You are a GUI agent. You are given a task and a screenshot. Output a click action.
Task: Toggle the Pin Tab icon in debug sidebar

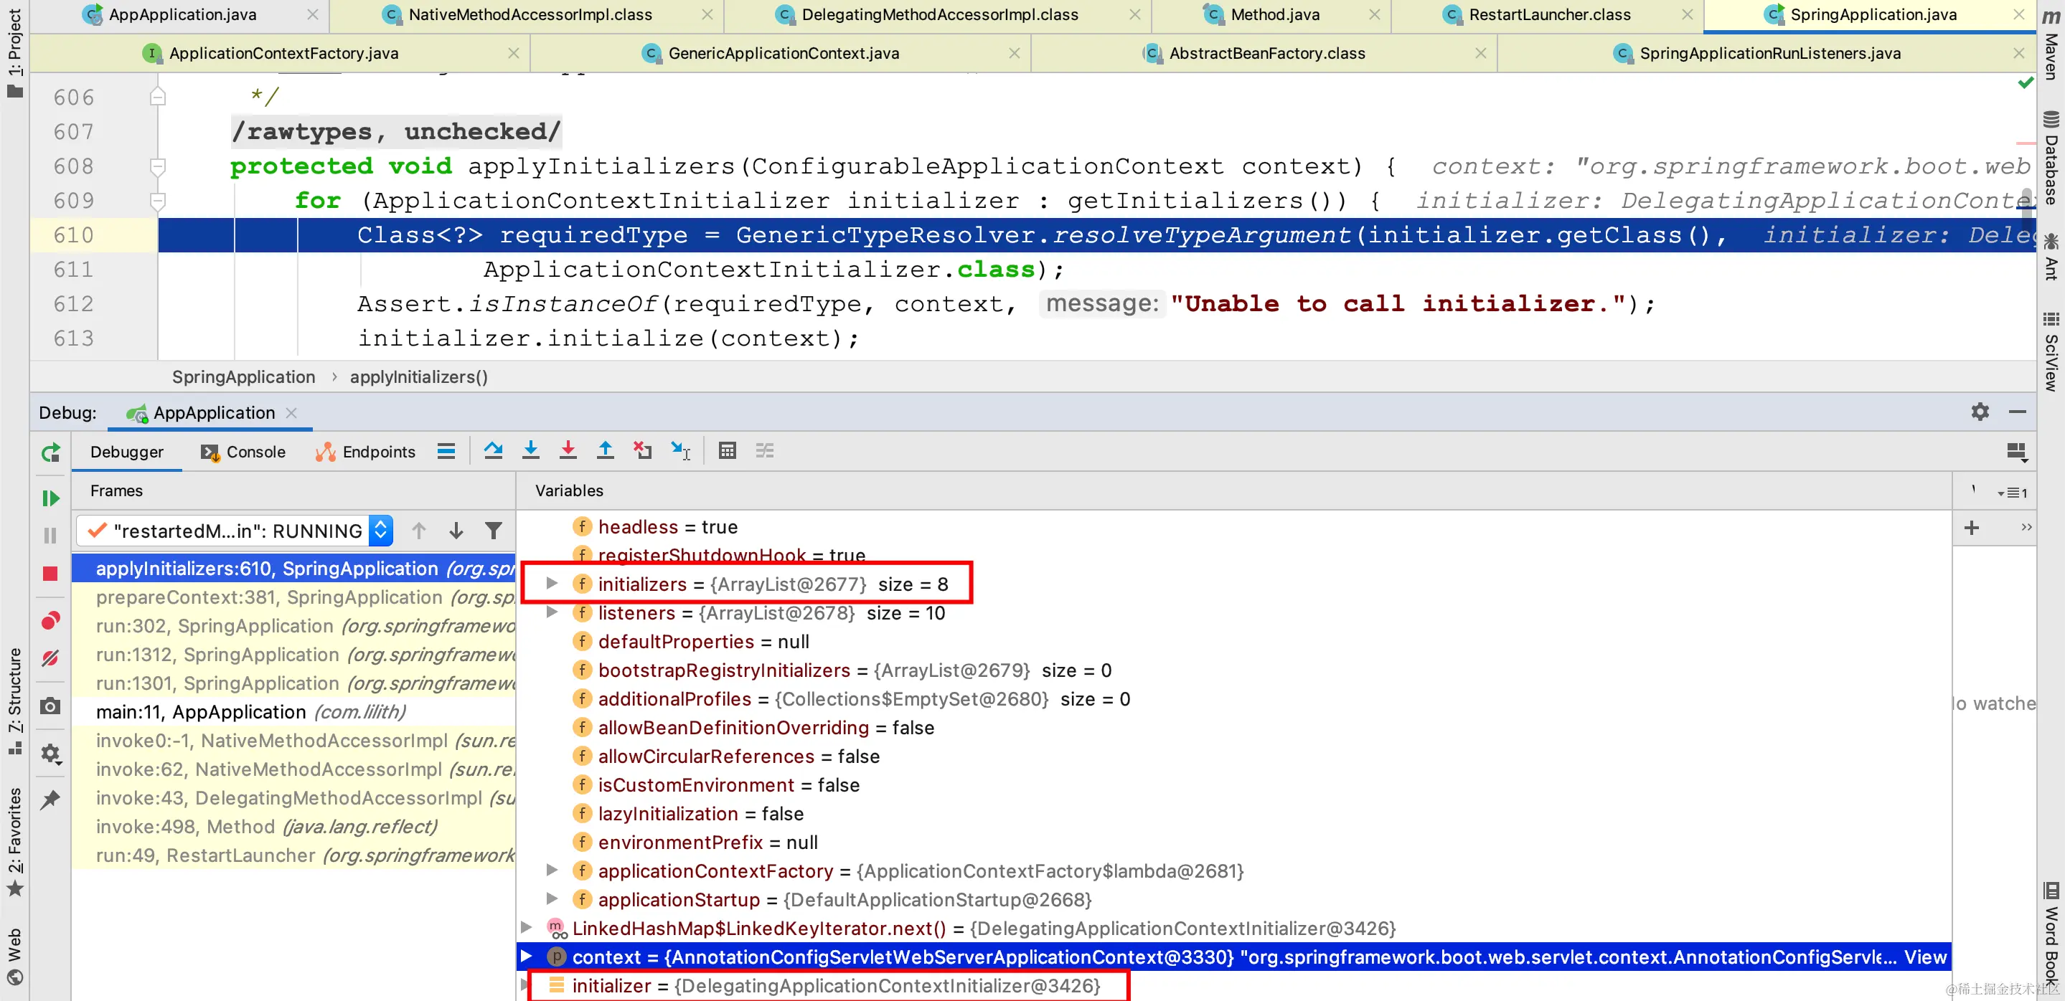[x=50, y=800]
